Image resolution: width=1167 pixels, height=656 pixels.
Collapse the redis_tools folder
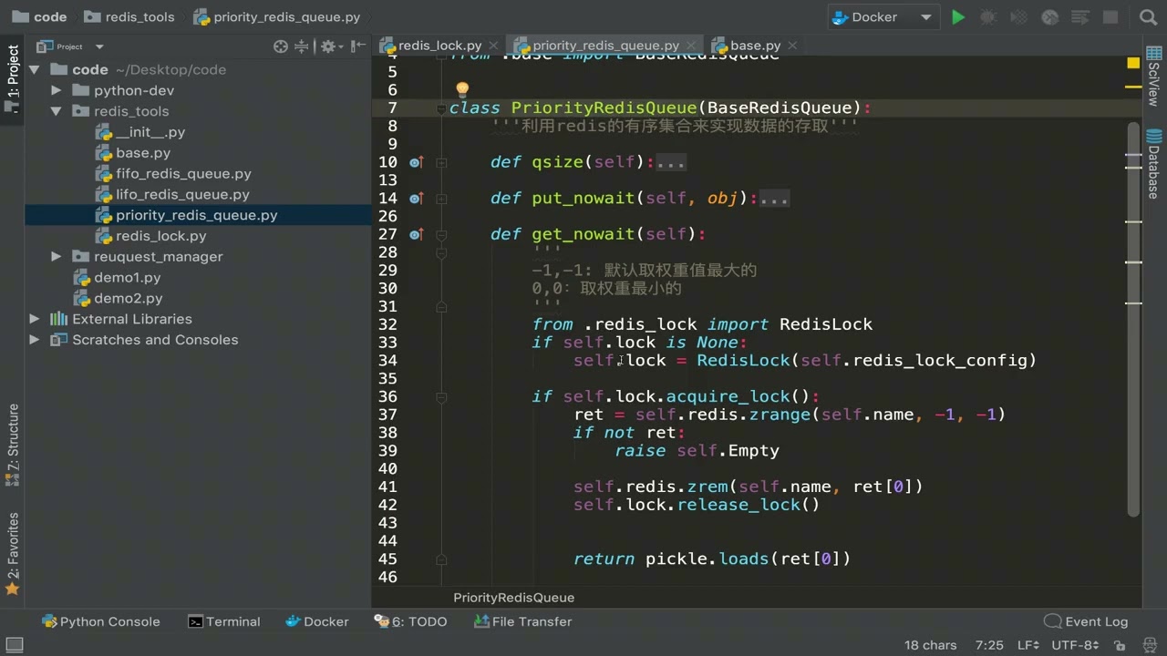(57, 111)
